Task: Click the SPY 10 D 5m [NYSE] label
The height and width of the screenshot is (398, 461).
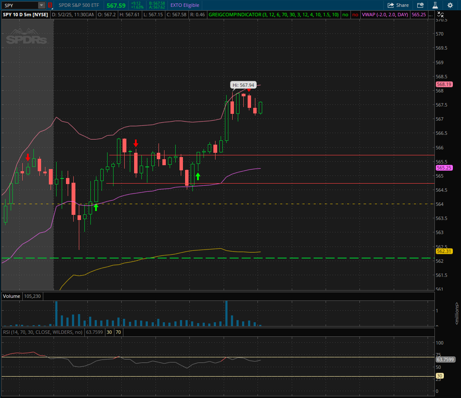Action: point(26,15)
